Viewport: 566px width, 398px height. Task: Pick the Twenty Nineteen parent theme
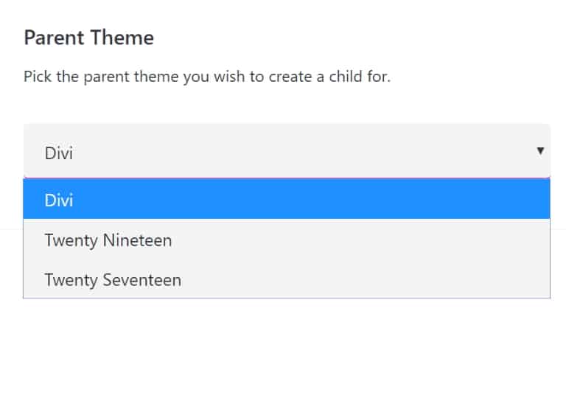click(x=287, y=240)
